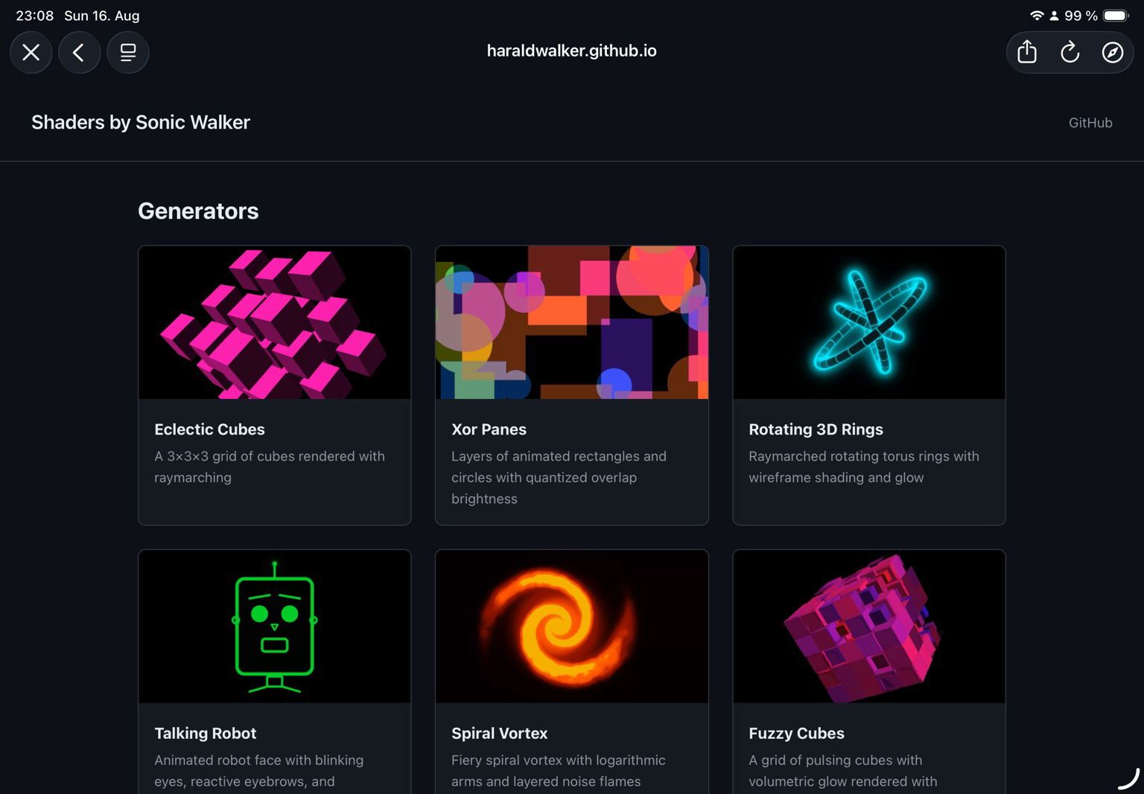Open the reader view page icon
The height and width of the screenshot is (794, 1144).
(x=128, y=52)
